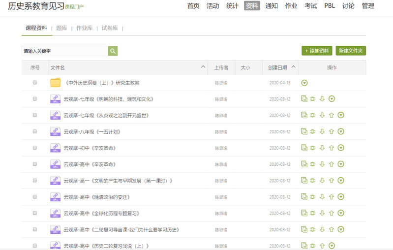The height and width of the screenshot is (250, 393).
Task: Tick the checkbox beside 高中《辛亥革命》
Action: pyautogui.click(x=35, y=164)
